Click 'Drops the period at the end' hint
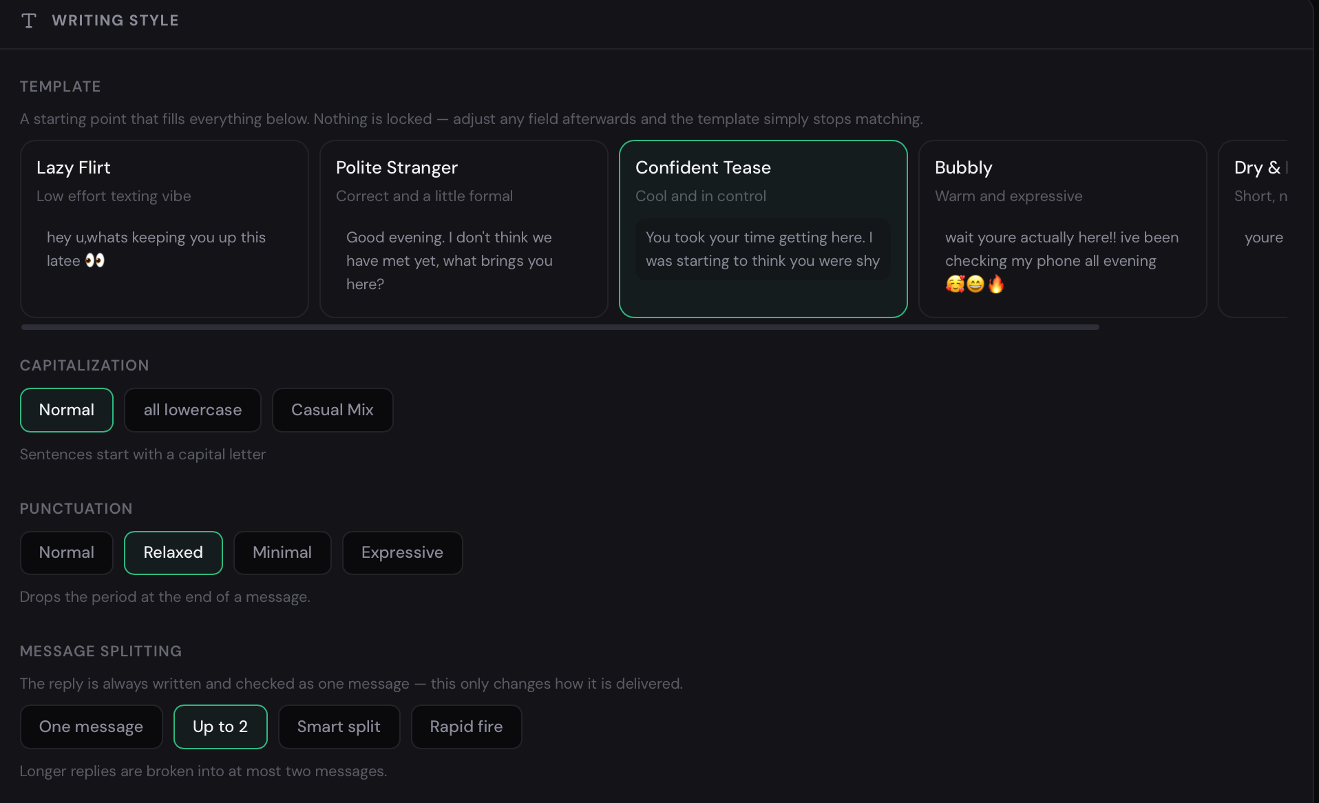Screen dimensions: 1319x803 (165, 597)
